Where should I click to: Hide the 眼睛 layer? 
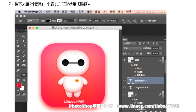[124, 60]
